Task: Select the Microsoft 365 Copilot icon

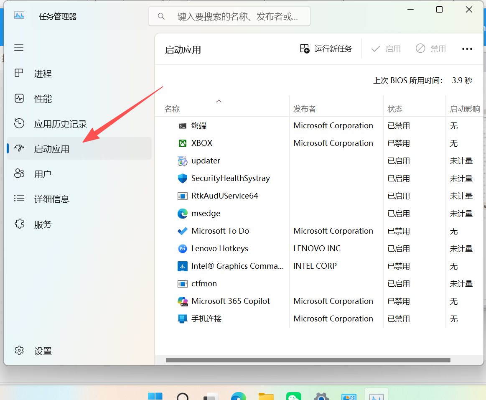Action: [183, 301]
